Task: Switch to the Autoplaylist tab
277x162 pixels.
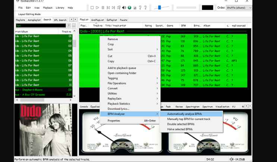Action: coord(34,20)
